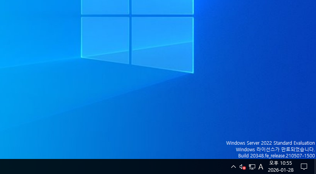Open the Action Center notifications icon
The height and width of the screenshot is (174, 316).
(x=304, y=167)
